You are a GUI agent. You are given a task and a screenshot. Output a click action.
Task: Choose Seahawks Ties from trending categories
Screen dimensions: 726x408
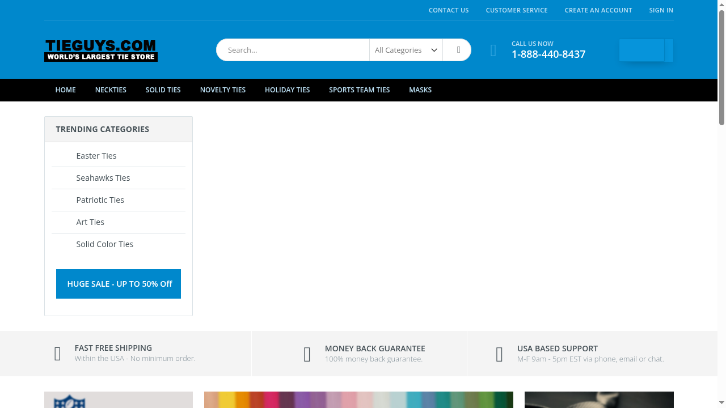tap(103, 178)
